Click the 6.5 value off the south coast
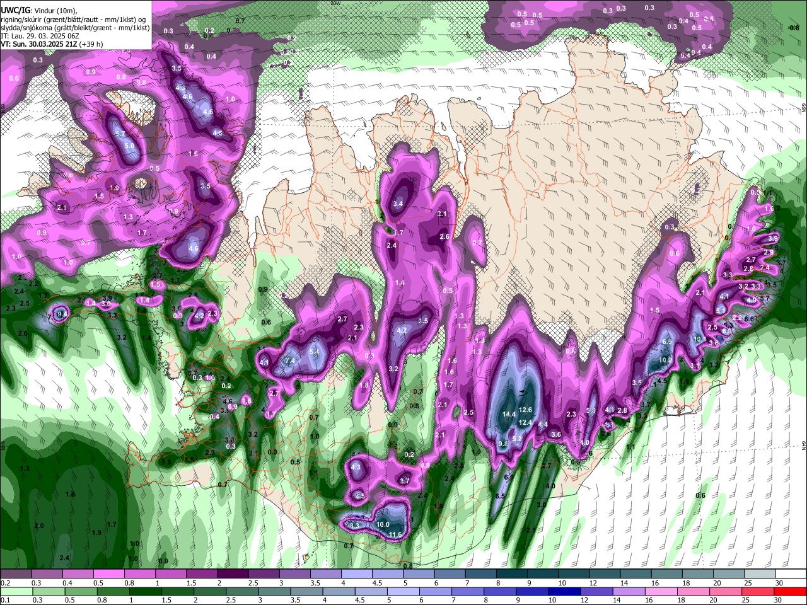807x605 pixels. pyautogui.click(x=500, y=496)
